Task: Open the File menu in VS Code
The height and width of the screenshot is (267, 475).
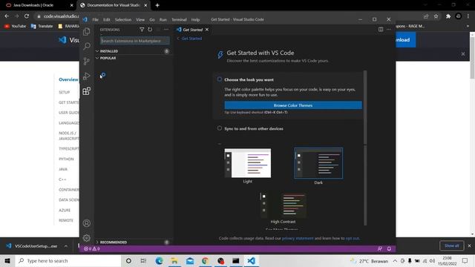Action: pyautogui.click(x=96, y=19)
